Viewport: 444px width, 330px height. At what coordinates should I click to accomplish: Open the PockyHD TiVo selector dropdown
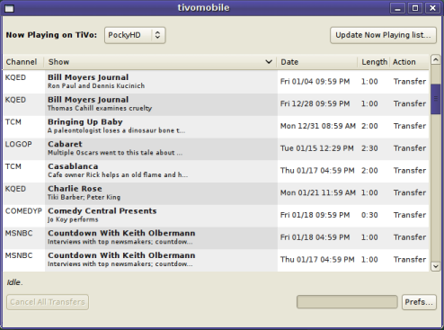(135, 35)
